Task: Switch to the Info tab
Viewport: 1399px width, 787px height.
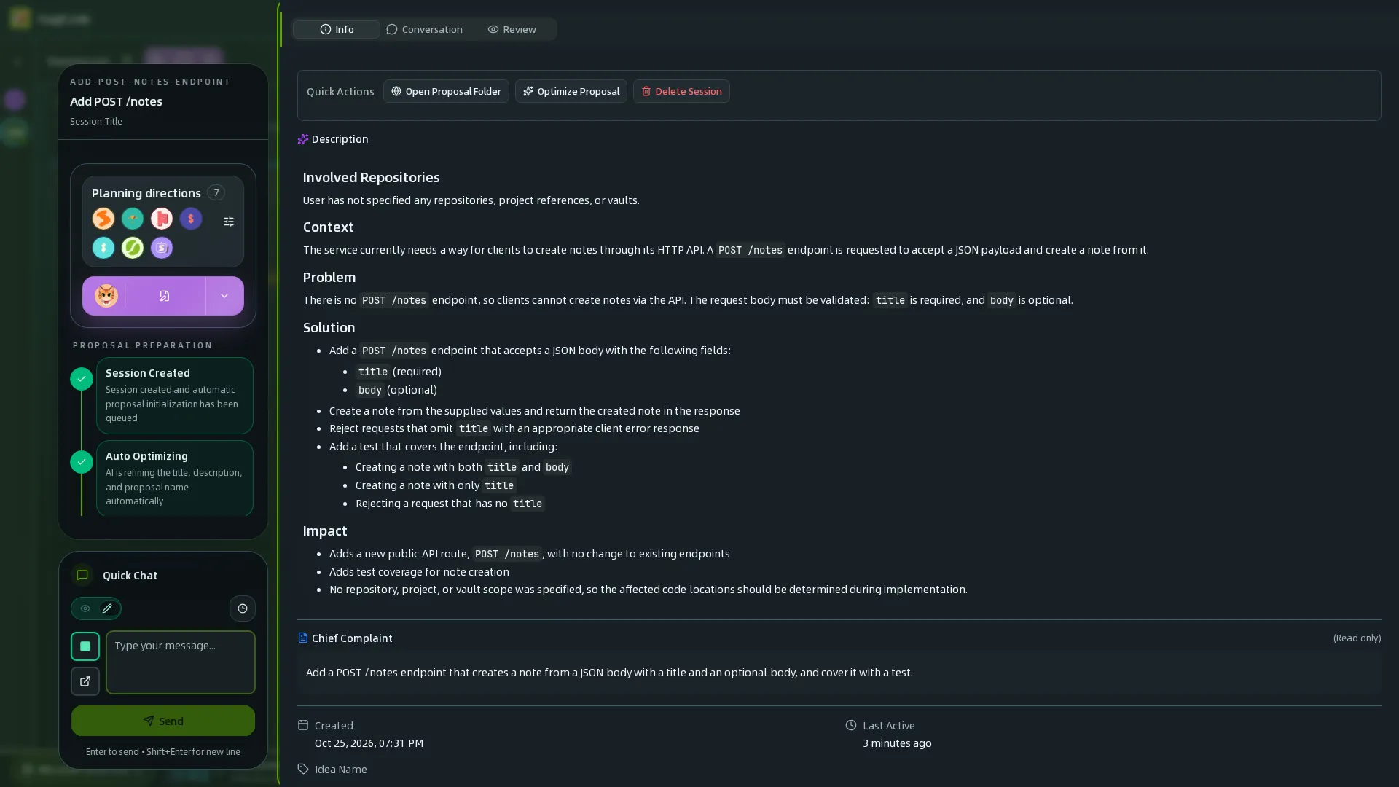Action: point(336,29)
